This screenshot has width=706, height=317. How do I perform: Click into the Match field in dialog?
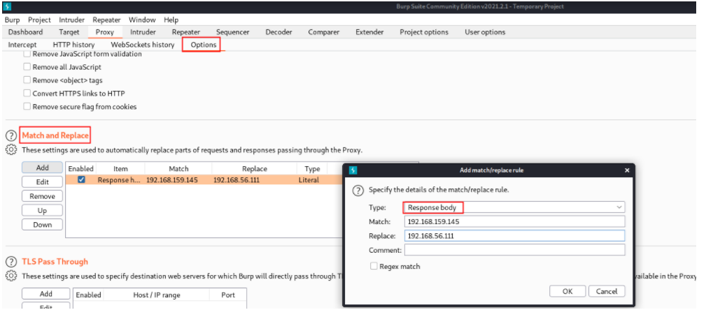pyautogui.click(x=514, y=221)
